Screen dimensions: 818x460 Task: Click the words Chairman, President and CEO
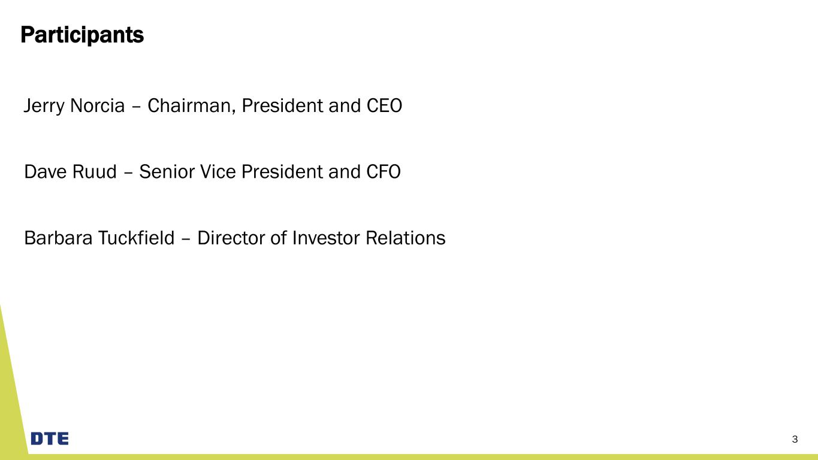click(x=274, y=107)
